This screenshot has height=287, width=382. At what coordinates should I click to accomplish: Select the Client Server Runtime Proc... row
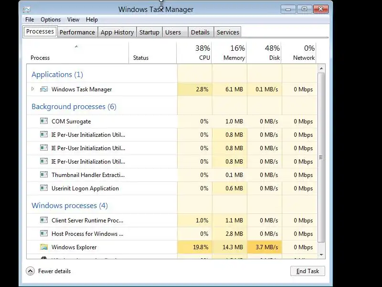point(172,221)
